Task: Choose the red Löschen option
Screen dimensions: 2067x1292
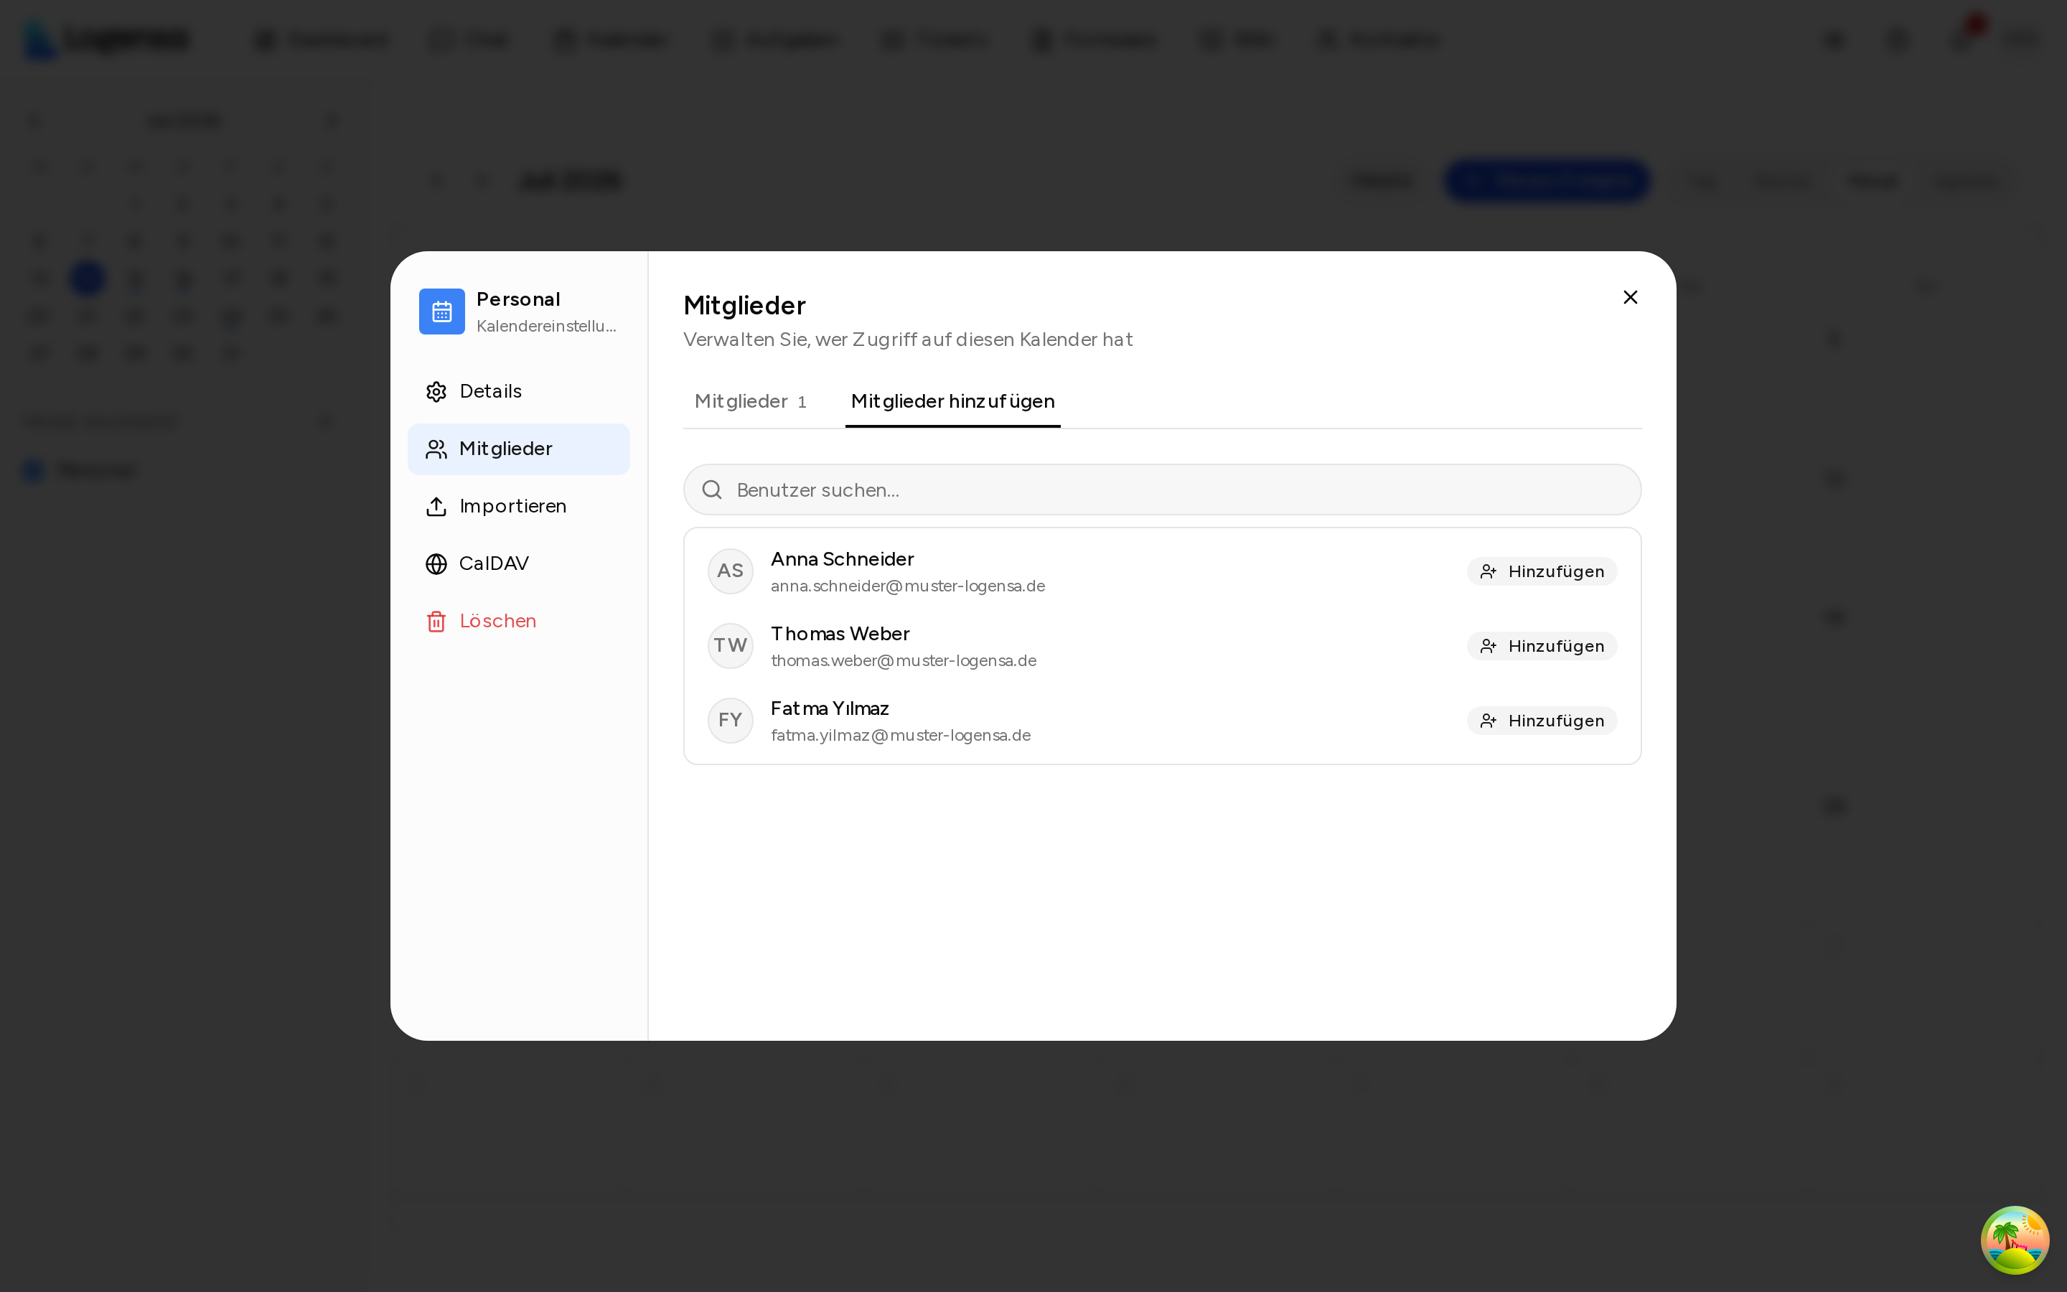Action: click(x=518, y=620)
